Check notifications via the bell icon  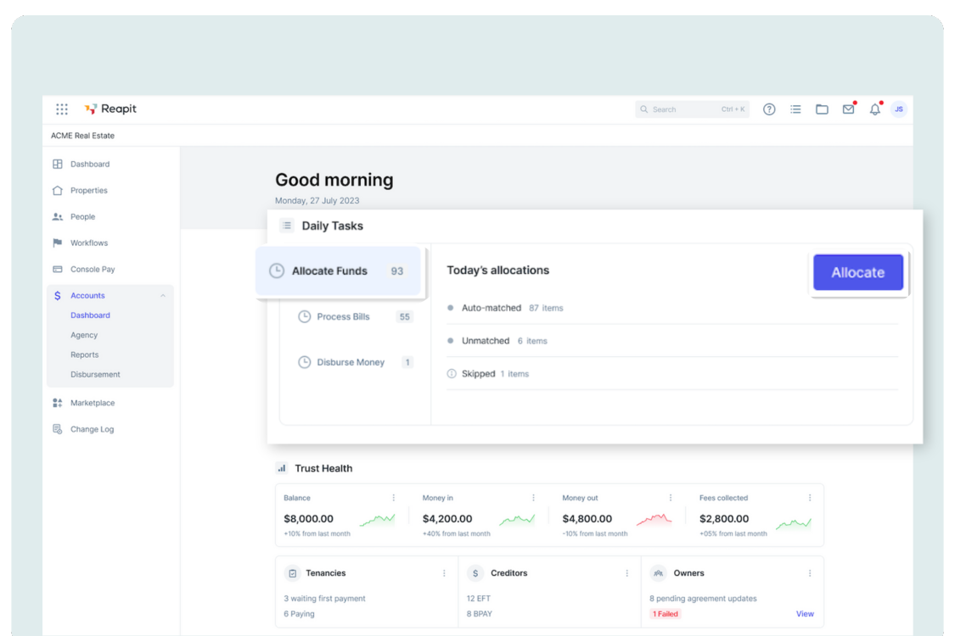(874, 109)
